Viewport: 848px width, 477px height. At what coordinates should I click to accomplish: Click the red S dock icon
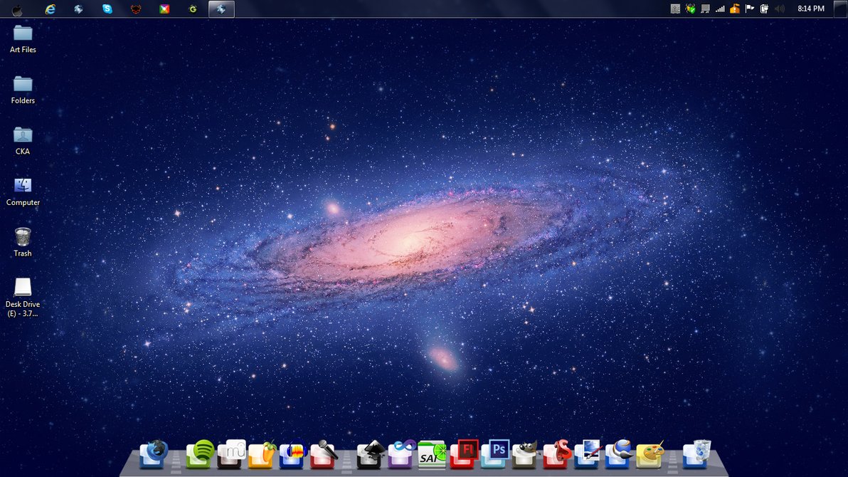557,454
